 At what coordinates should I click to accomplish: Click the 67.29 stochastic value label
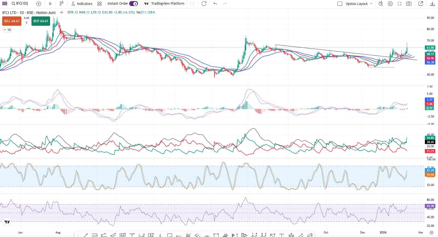coord(430,170)
